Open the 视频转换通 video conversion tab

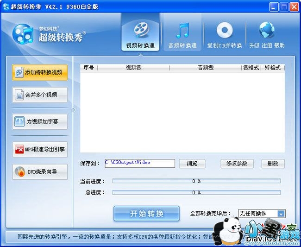tap(140, 32)
